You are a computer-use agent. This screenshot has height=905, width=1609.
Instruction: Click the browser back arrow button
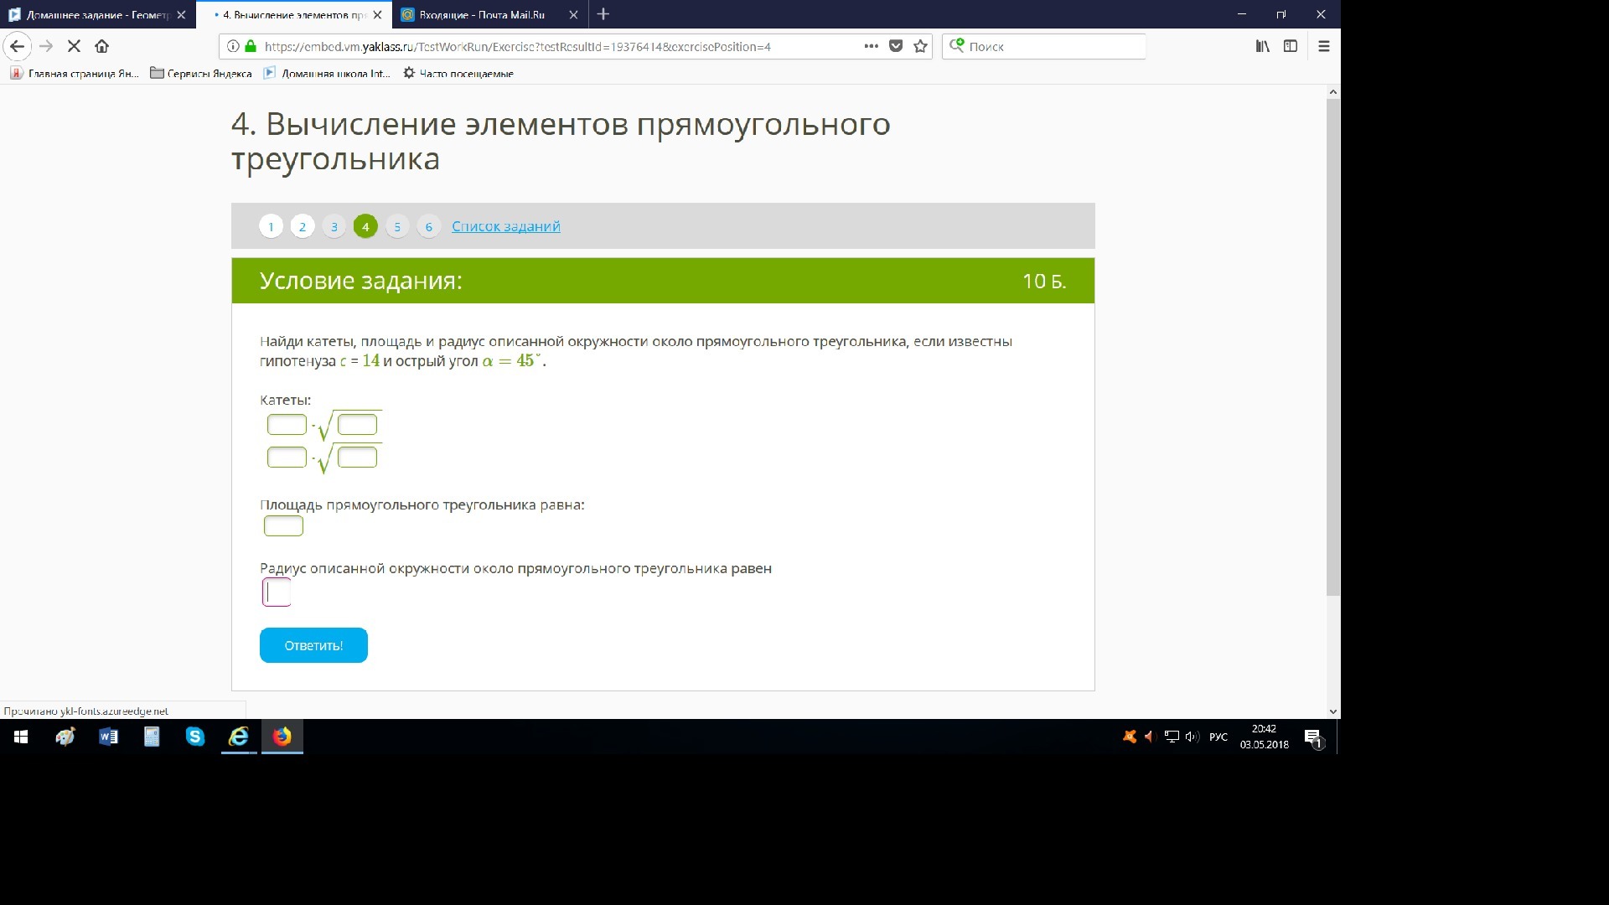pyautogui.click(x=17, y=46)
